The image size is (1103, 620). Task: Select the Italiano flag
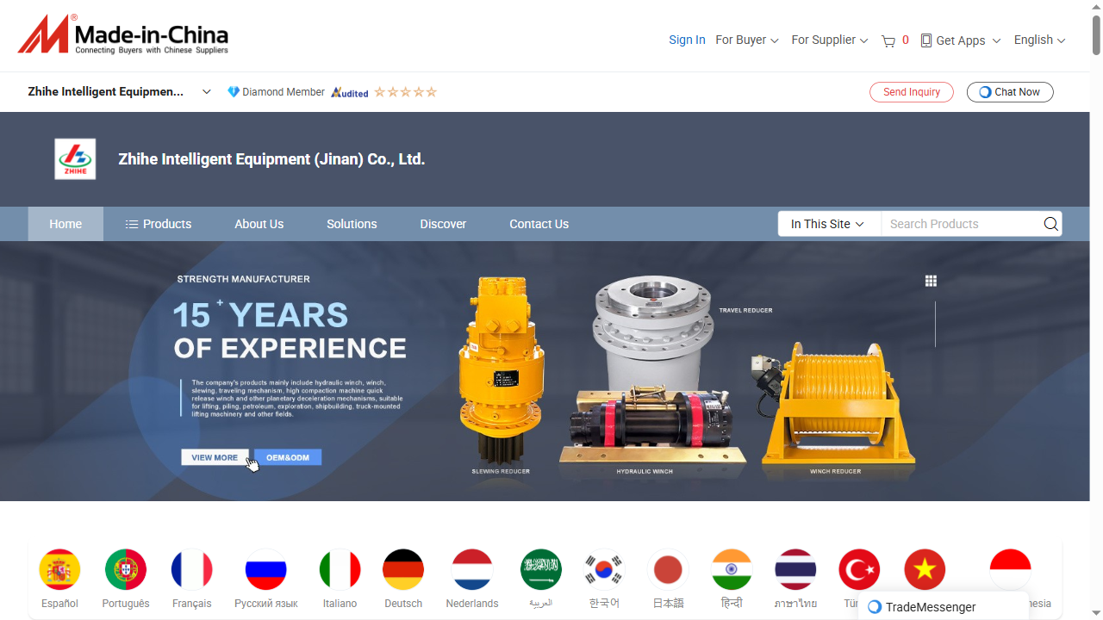coord(340,570)
